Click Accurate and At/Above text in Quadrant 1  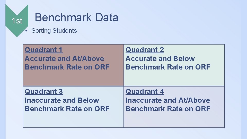click(64, 59)
